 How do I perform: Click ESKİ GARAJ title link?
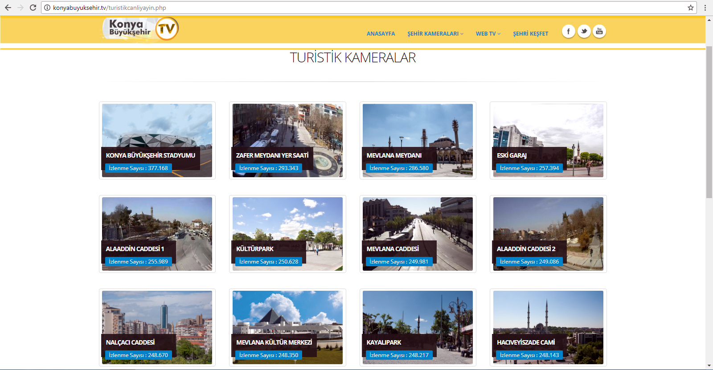point(512,155)
